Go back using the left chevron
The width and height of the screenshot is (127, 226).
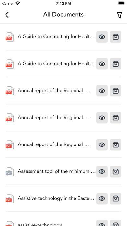coord(7,15)
